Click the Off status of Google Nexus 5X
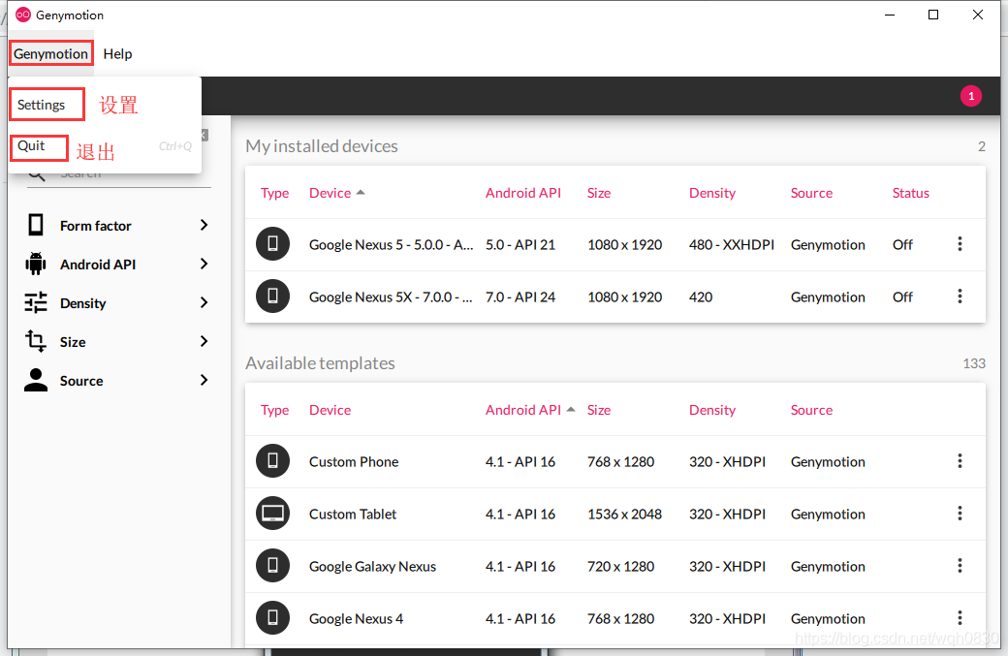Image resolution: width=1008 pixels, height=656 pixels. 902,297
